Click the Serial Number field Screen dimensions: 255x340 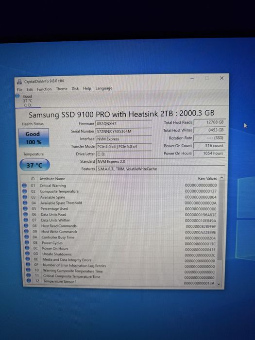[123, 131]
